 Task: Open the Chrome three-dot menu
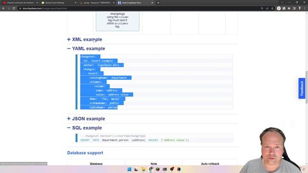pos(305,9)
